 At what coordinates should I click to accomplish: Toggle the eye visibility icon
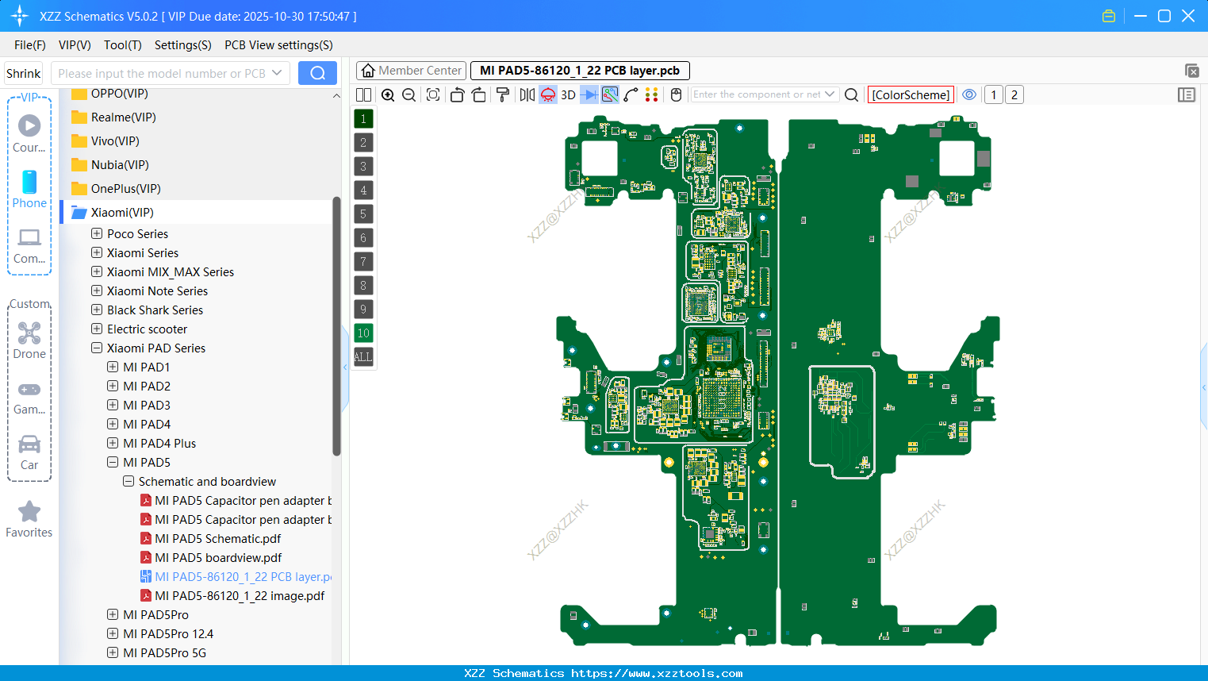coord(969,94)
